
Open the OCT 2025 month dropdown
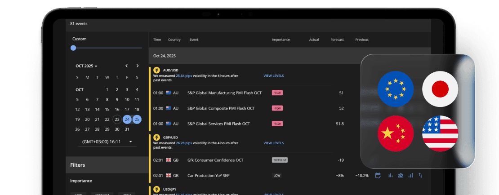(86, 66)
